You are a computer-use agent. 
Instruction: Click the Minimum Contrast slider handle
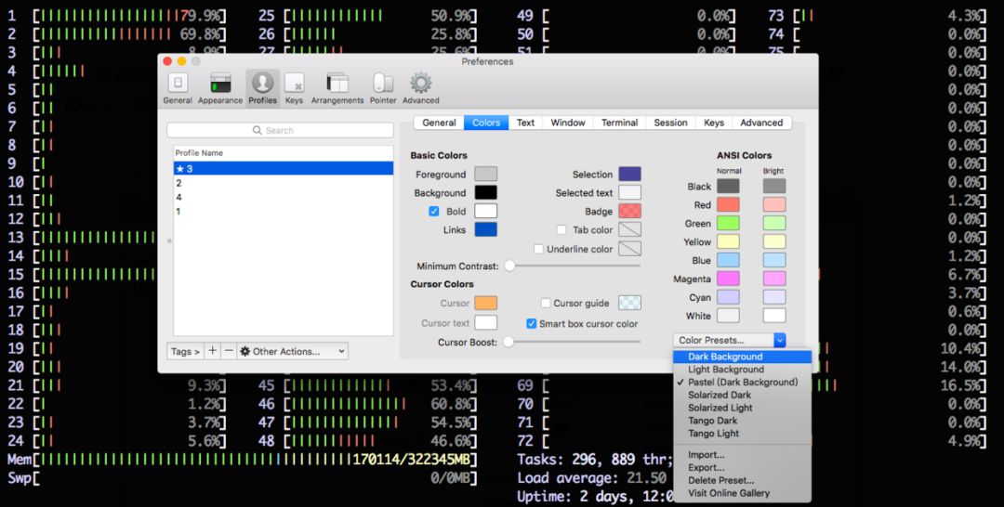509,266
